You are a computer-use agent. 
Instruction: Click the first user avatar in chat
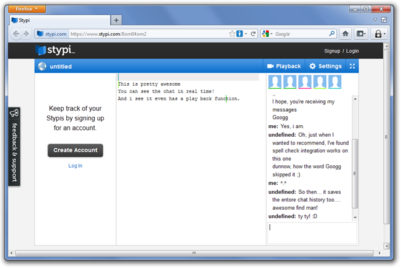[276, 82]
